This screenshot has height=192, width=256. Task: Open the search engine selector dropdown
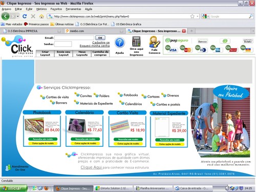(206, 16)
